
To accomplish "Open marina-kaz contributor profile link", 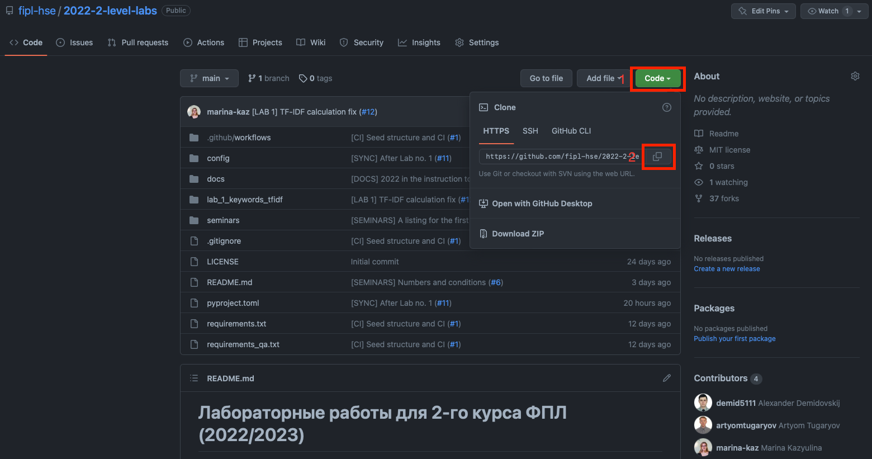I will pyautogui.click(x=737, y=448).
